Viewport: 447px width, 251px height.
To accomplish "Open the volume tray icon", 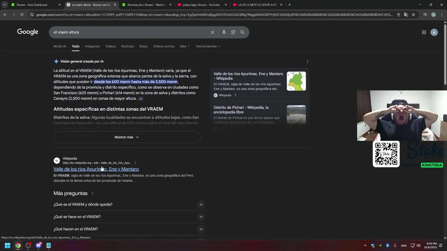I will (418, 245).
